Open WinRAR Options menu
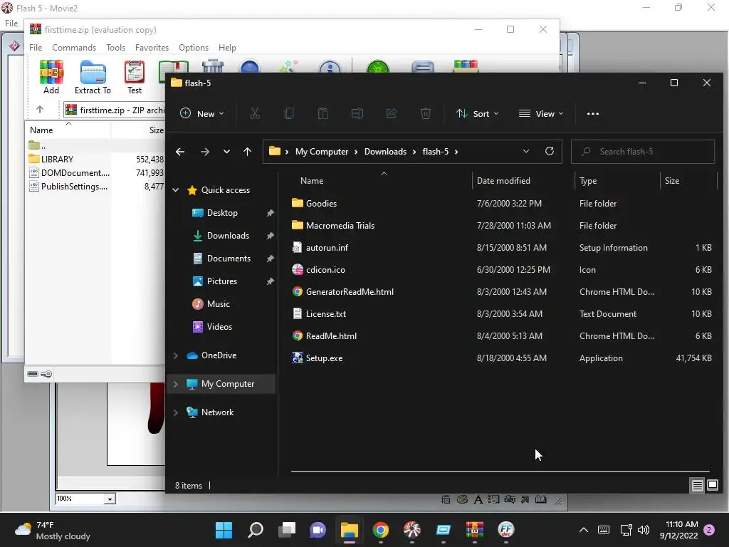 tap(194, 48)
